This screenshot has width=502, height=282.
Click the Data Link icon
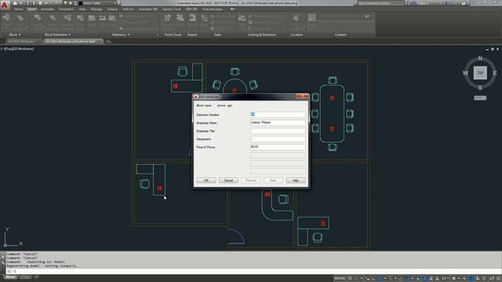point(242,18)
